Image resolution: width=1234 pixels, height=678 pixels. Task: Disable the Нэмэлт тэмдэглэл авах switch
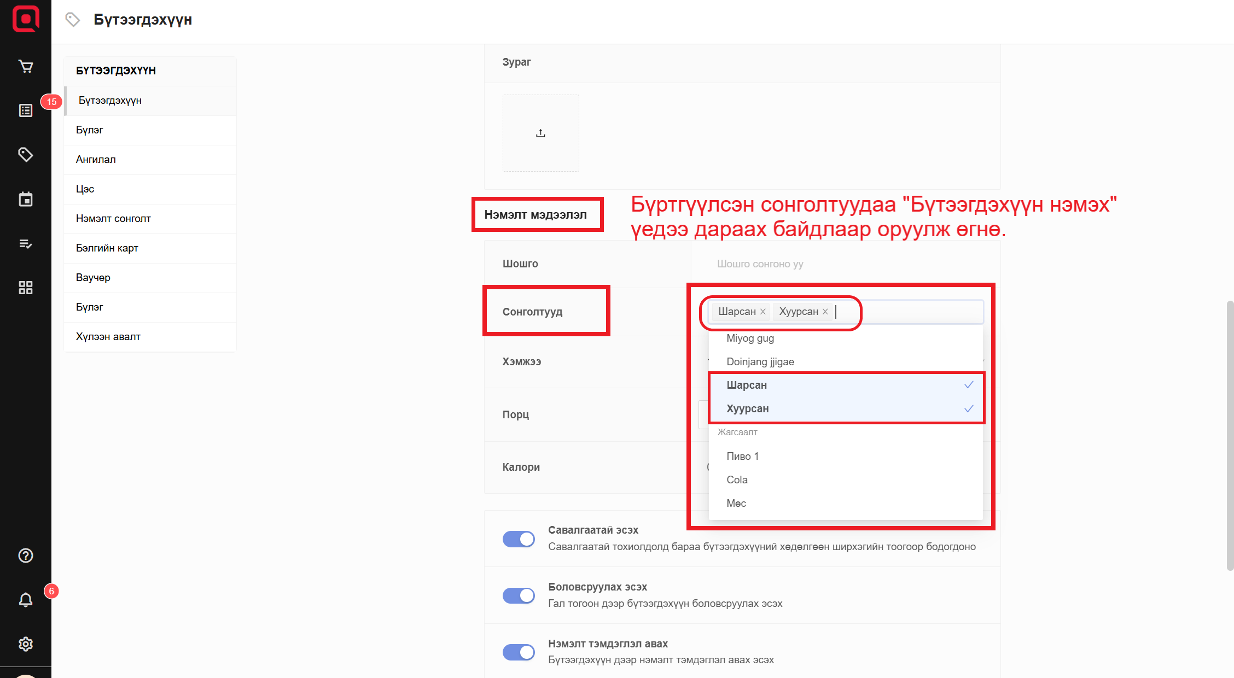click(x=519, y=652)
